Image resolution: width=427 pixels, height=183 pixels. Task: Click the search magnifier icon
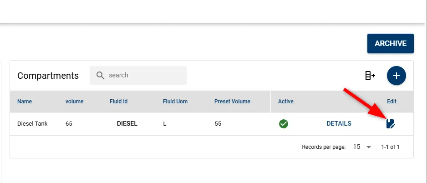point(101,76)
